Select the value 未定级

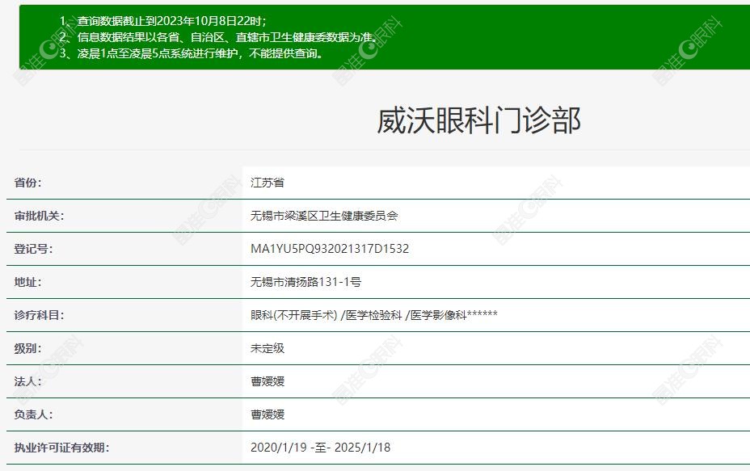click(268, 348)
